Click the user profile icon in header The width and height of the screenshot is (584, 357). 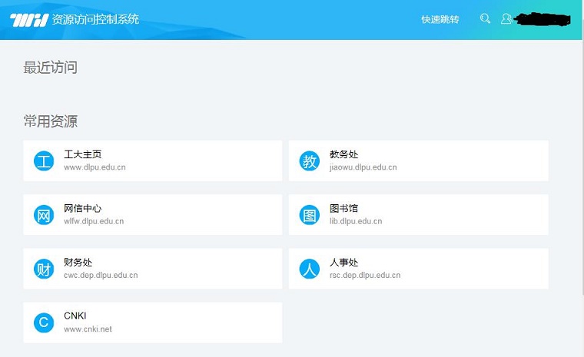point(506,18)
